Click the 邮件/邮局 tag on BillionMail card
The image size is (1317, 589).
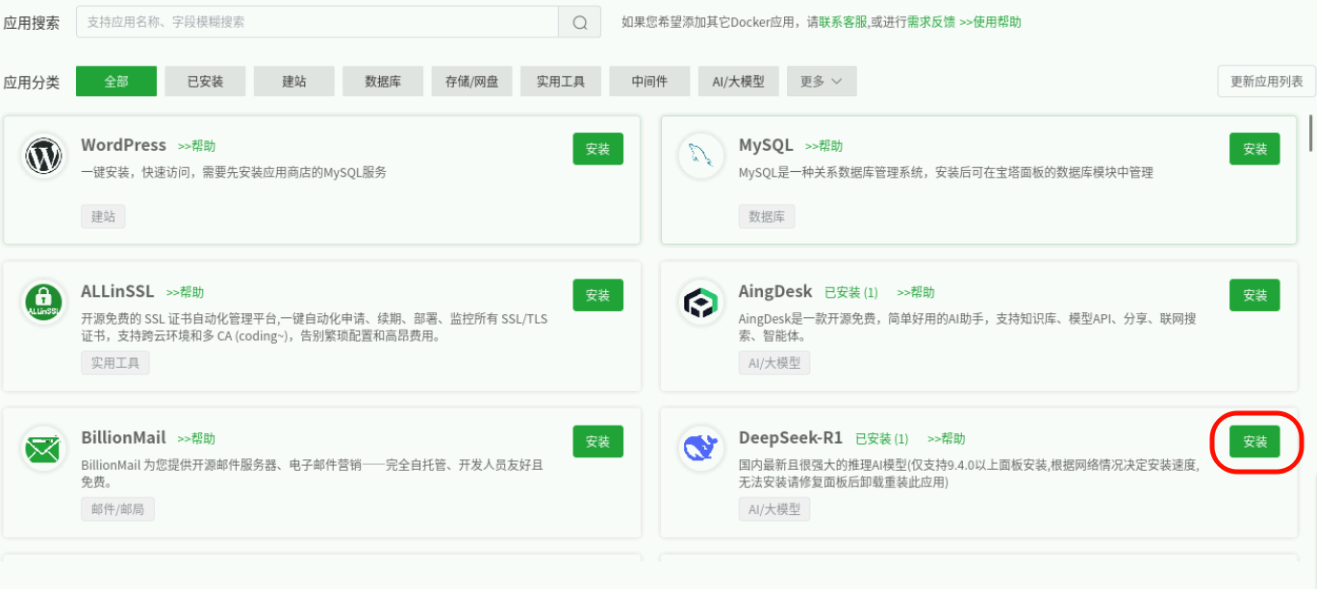click(x=117, y=508)
